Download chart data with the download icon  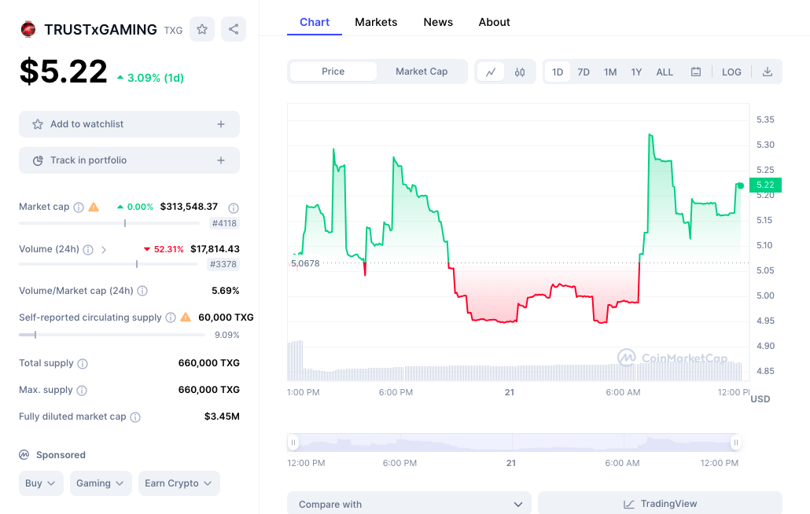(x=768, y=72)
